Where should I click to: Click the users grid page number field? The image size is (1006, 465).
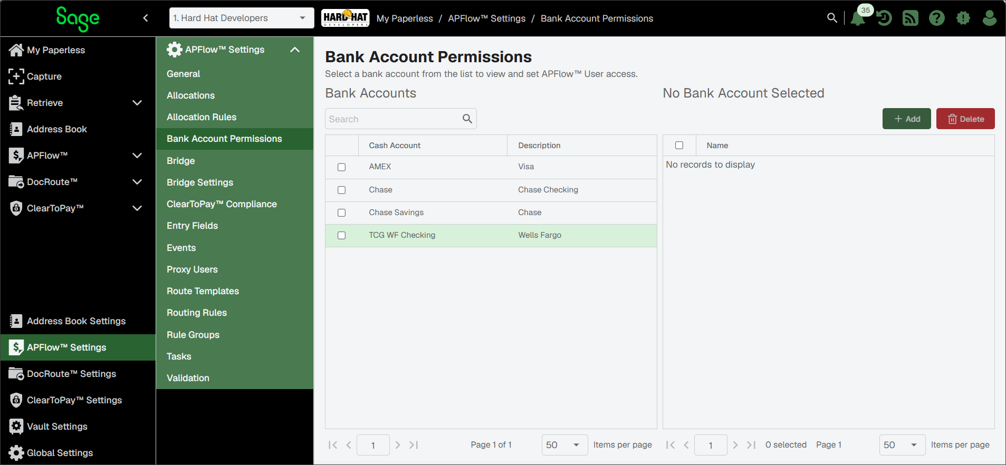pos(711,445)
